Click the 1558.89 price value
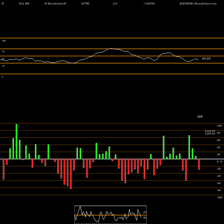The image size is (224, 224). 210,131
